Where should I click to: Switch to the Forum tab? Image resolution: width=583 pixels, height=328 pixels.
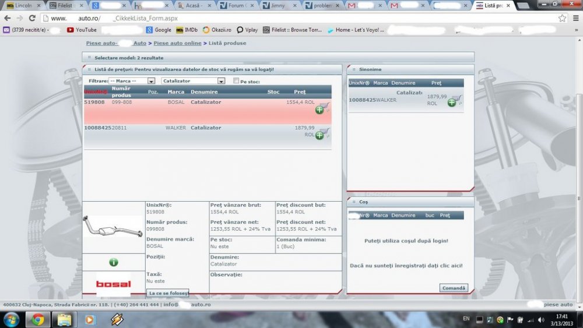(237, 6)
